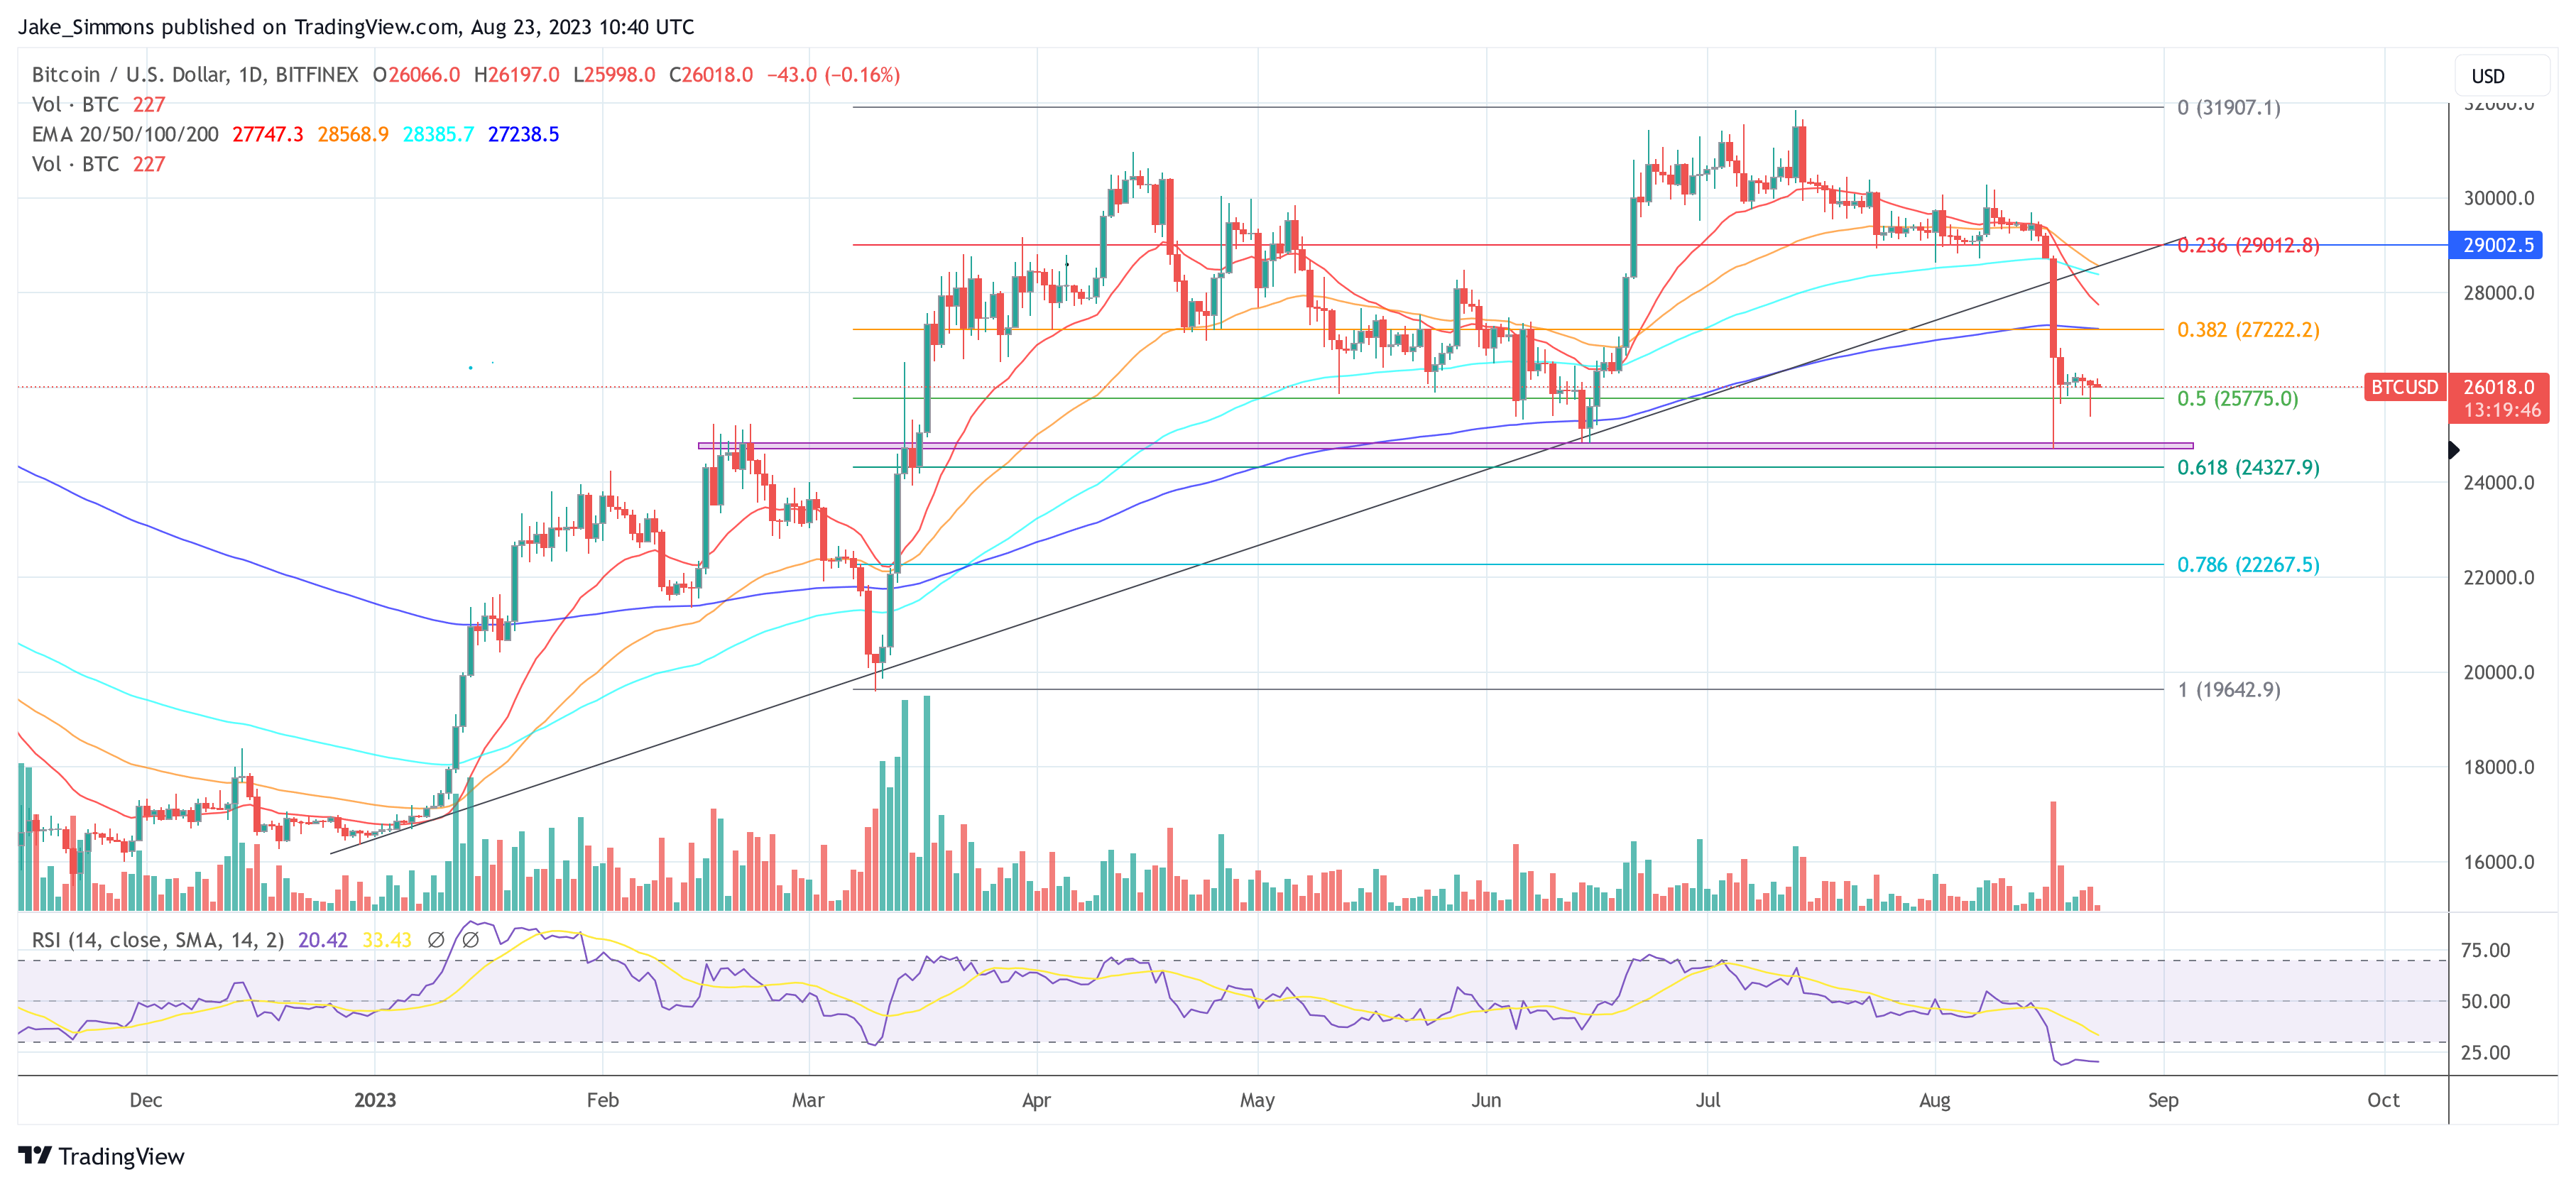This screenshot has height=1187, width=2576.
Task: Click the Sep label on the time axis
Action: [2163, 1100]
